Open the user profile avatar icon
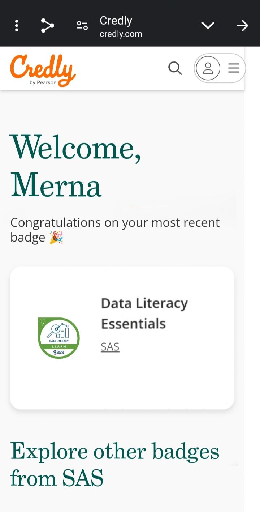Screen dimensions: 260x512 208,68
